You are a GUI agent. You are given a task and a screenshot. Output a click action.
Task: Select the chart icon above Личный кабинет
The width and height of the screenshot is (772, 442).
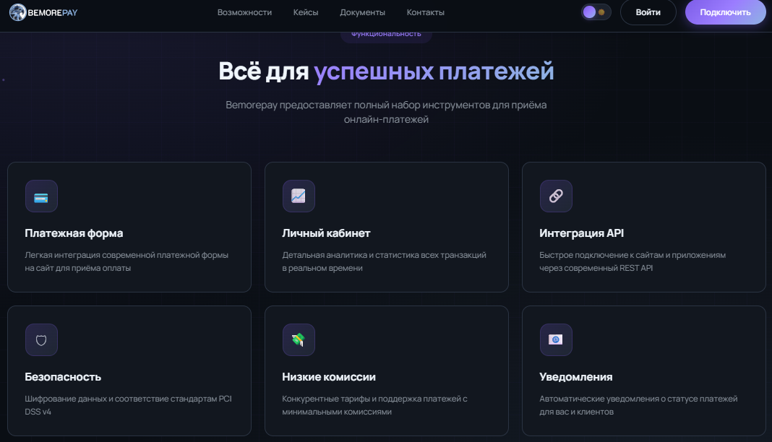299,196
